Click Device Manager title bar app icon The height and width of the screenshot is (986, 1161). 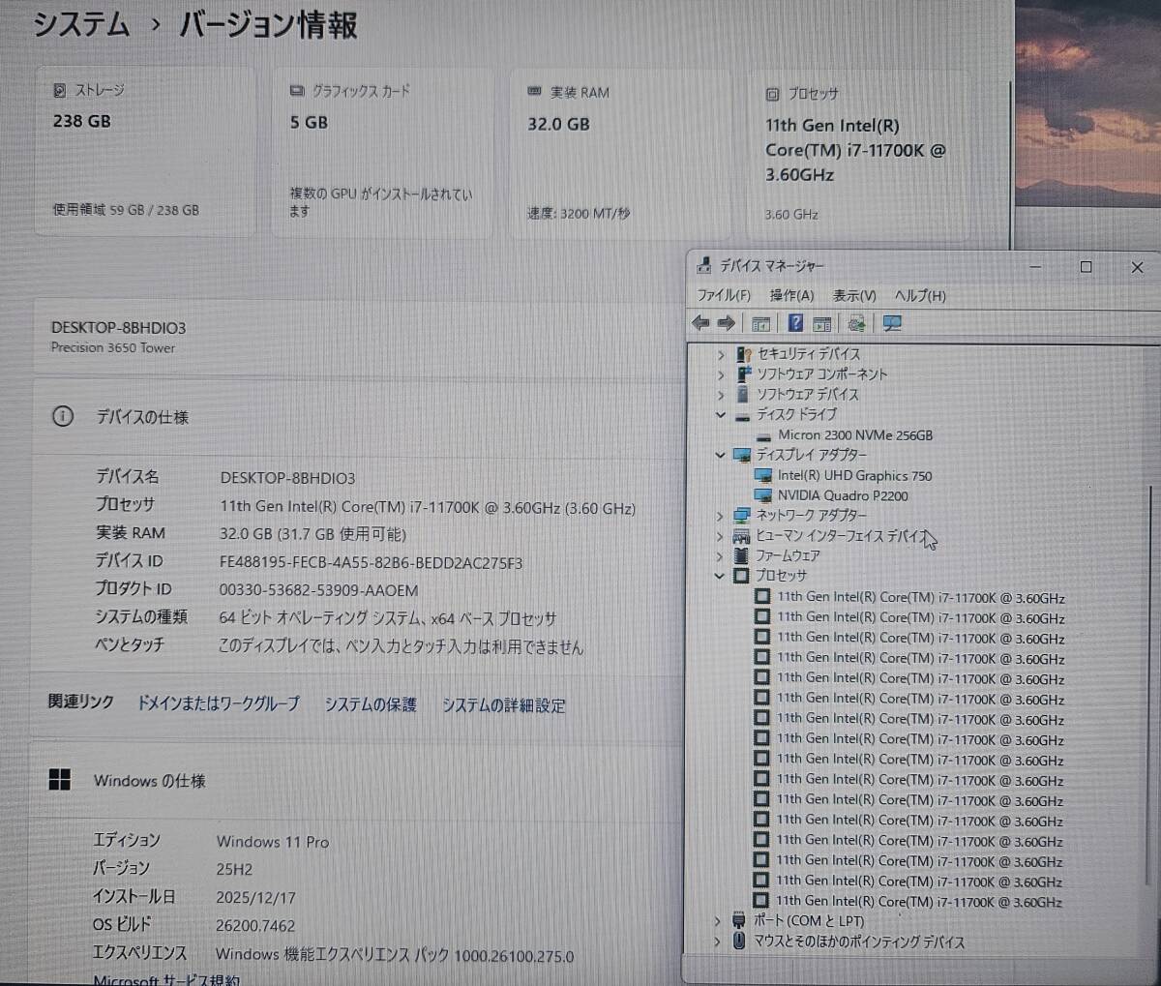[704, 265]
